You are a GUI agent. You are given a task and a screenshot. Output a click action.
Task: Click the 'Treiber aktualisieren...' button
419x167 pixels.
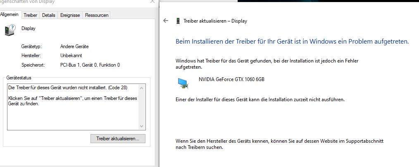pyautogui.click(x=118, y=139)
